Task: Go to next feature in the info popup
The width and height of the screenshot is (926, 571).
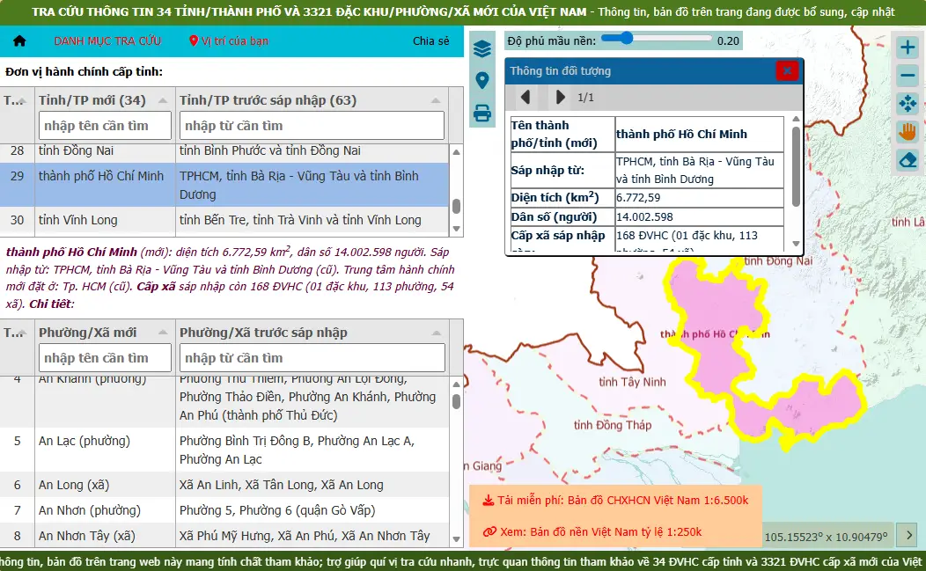Action: (560, 97)
